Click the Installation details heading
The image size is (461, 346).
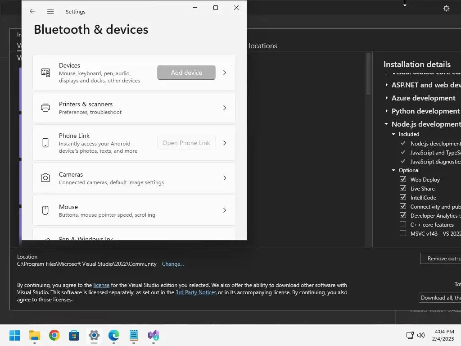[x=417, y=64]
